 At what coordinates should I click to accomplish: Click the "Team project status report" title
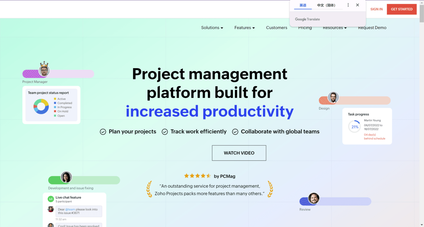pos(48,93)
